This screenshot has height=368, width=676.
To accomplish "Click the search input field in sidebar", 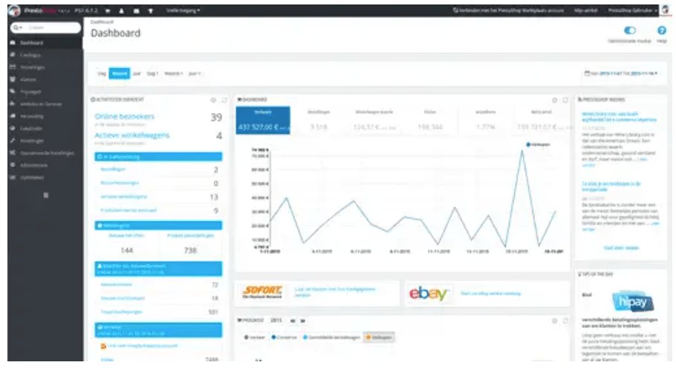I will click(50, 27).
